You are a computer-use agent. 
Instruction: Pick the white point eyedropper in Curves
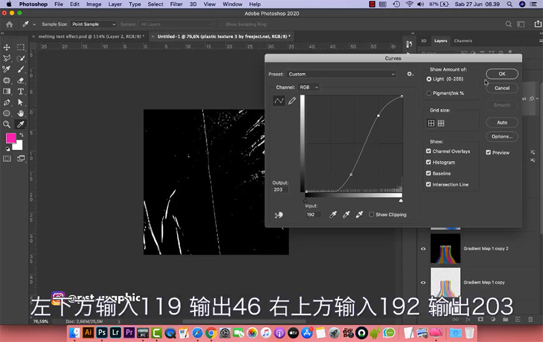[359, 215]
